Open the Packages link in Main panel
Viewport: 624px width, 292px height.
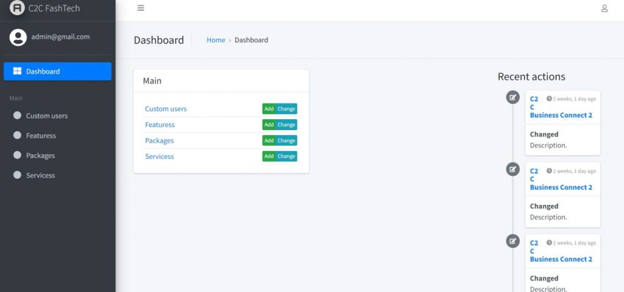[x=159, y=141]
